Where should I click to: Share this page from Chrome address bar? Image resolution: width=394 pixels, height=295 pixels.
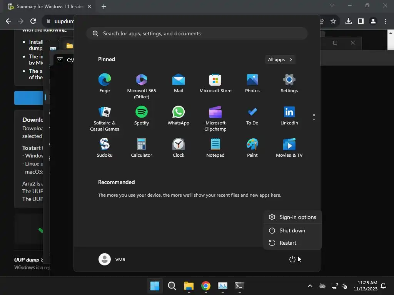click(x=322, y=22)
